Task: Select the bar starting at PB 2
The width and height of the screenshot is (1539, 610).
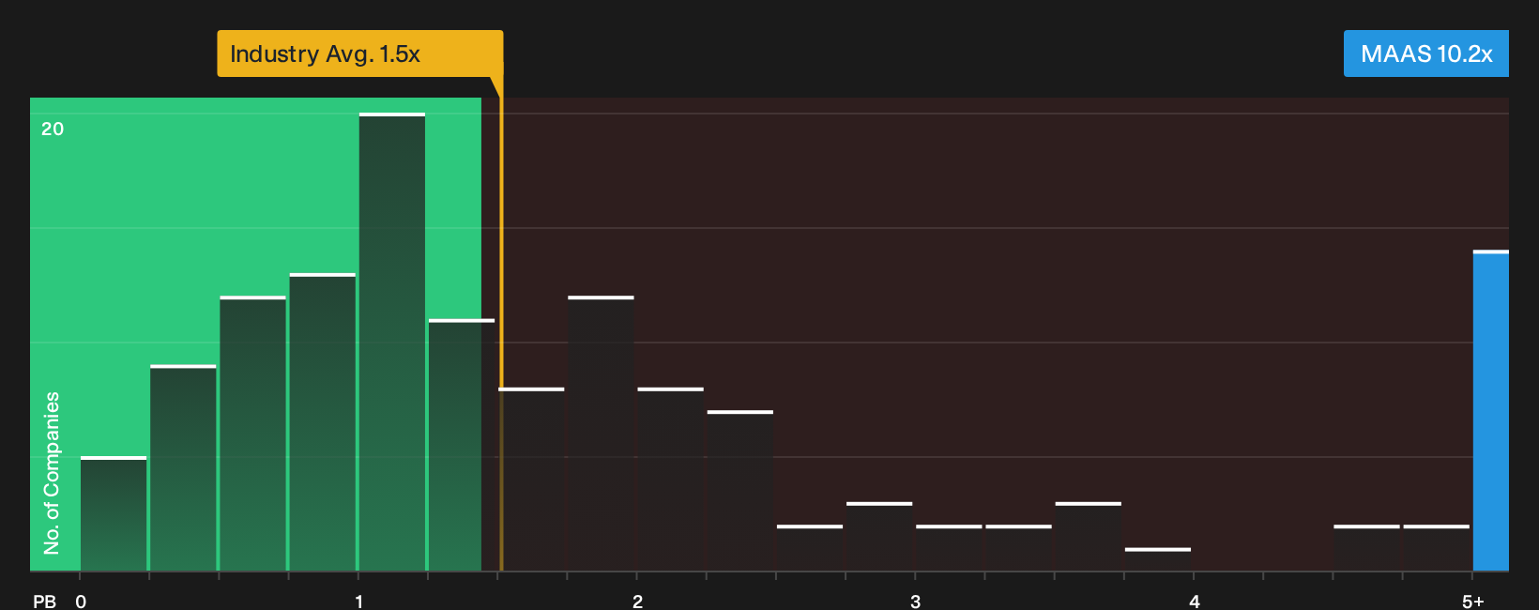Action: 670,480
